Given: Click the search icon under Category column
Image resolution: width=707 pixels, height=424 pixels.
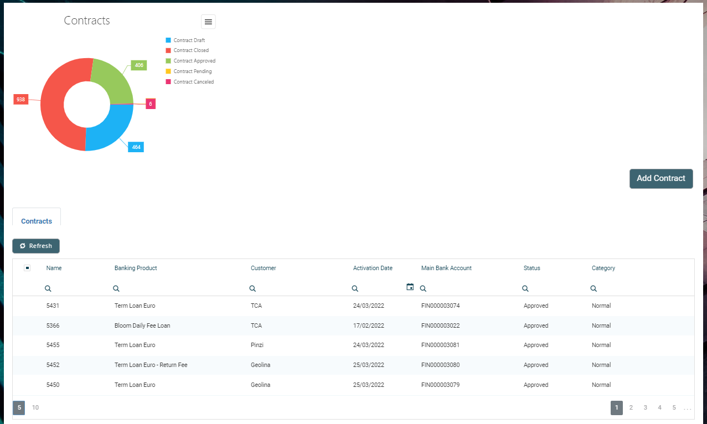Looking at the screenshot, I should 594,288.
